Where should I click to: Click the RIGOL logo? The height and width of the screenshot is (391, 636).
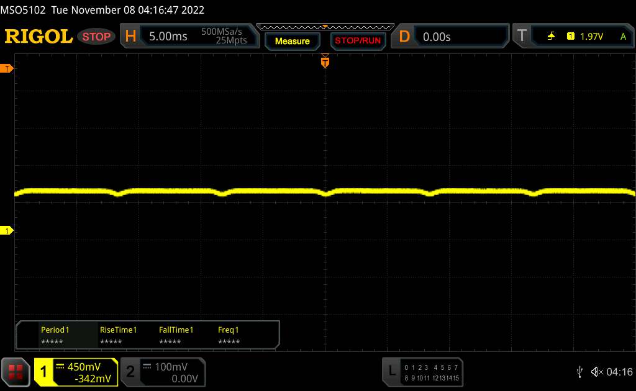pos(39,37)
